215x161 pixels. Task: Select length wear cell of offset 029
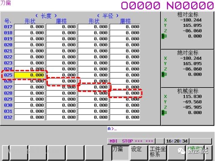point(61,99)
